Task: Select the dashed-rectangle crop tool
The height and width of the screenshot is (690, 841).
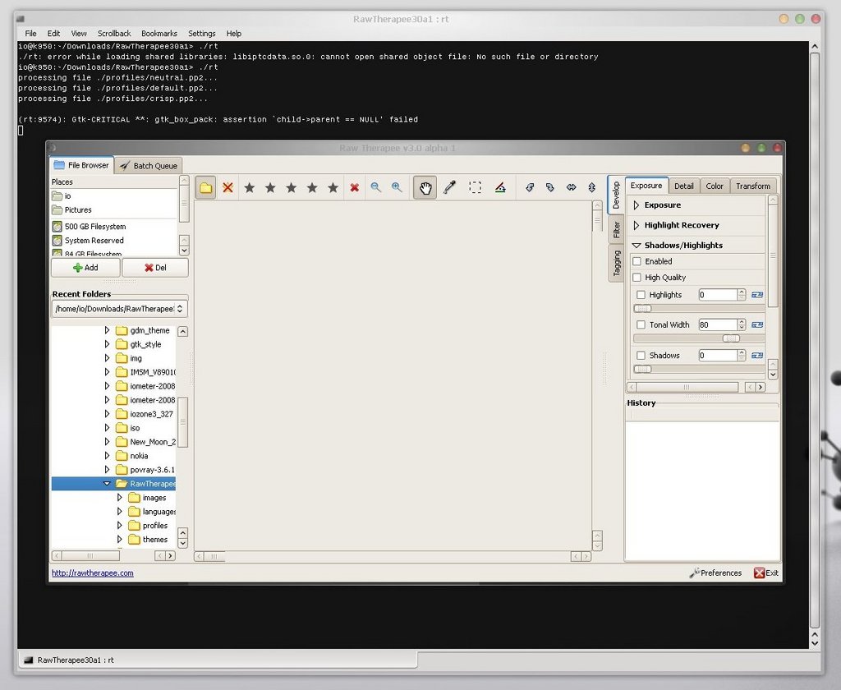Action: pos(476,187)
